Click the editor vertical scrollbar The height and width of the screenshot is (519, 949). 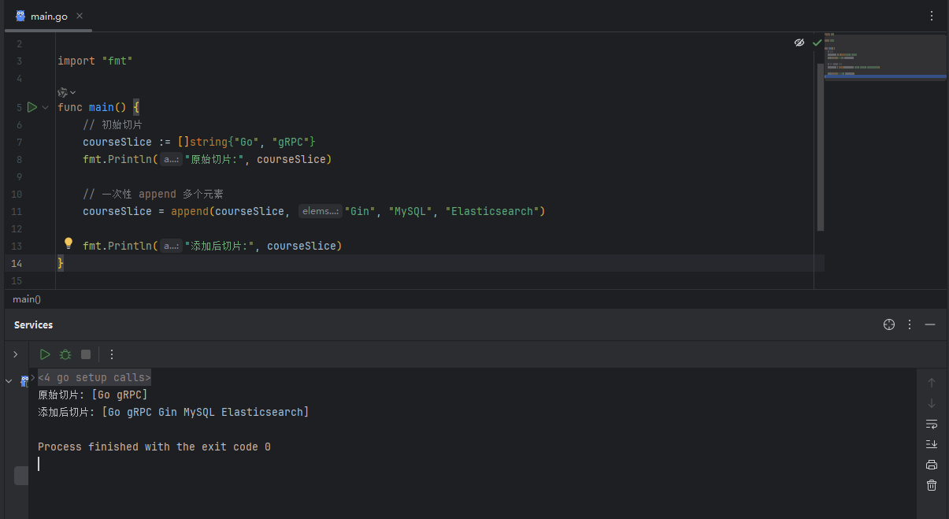coord(821,147)
